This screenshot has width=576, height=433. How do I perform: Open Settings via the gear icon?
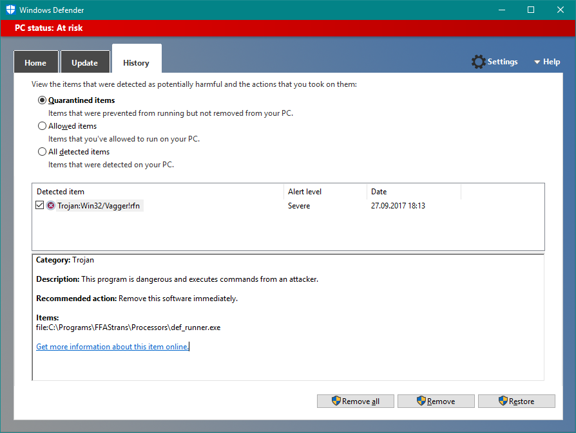478,62
